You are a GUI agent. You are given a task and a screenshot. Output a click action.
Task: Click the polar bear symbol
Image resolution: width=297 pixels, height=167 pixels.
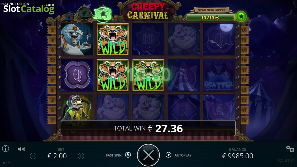tap(77, 39)
